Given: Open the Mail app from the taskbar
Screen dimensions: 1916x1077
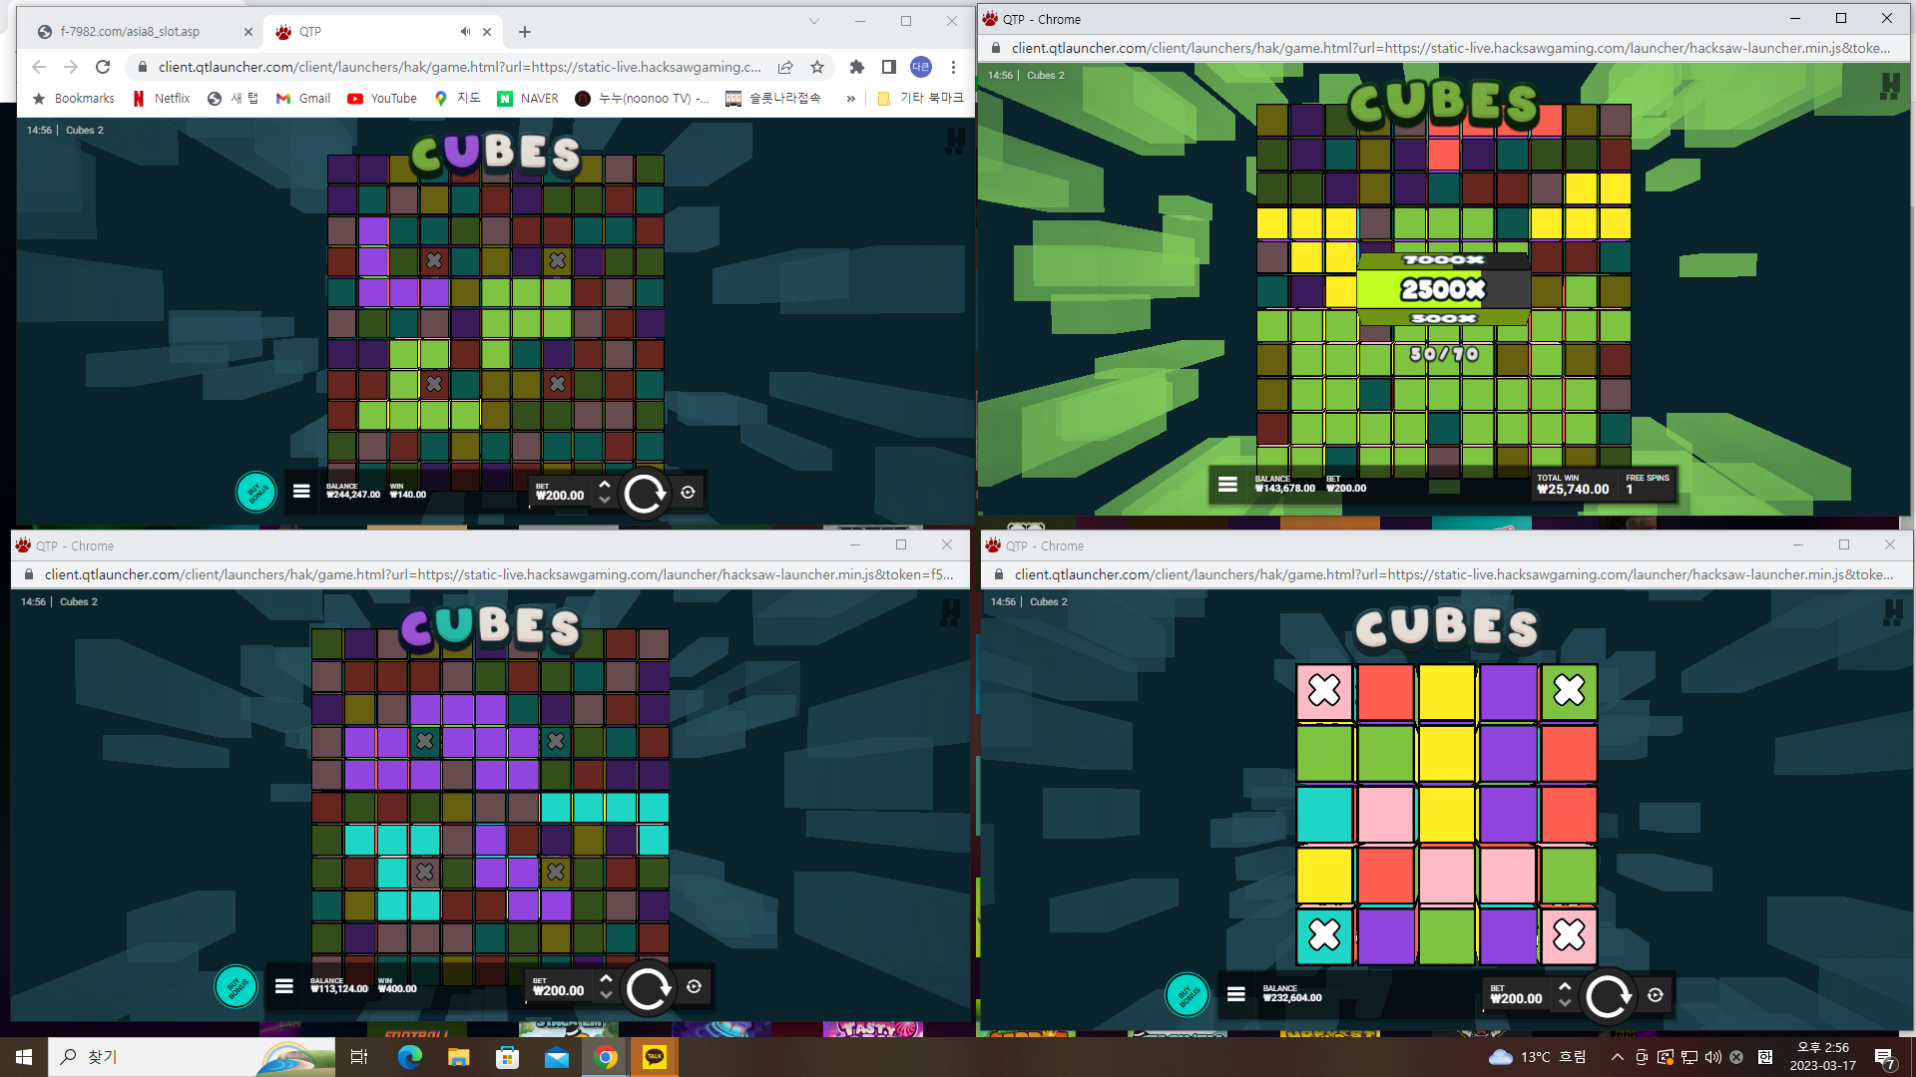Looking at the screenshot, I should [556, 1057].
